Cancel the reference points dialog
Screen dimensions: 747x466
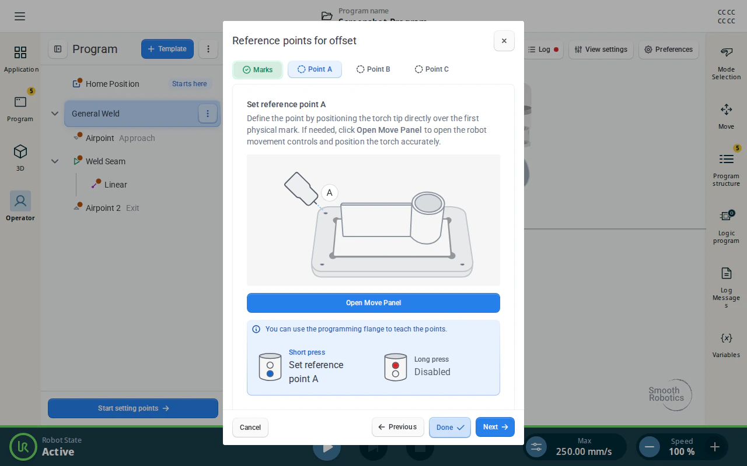tap(250, 428)
